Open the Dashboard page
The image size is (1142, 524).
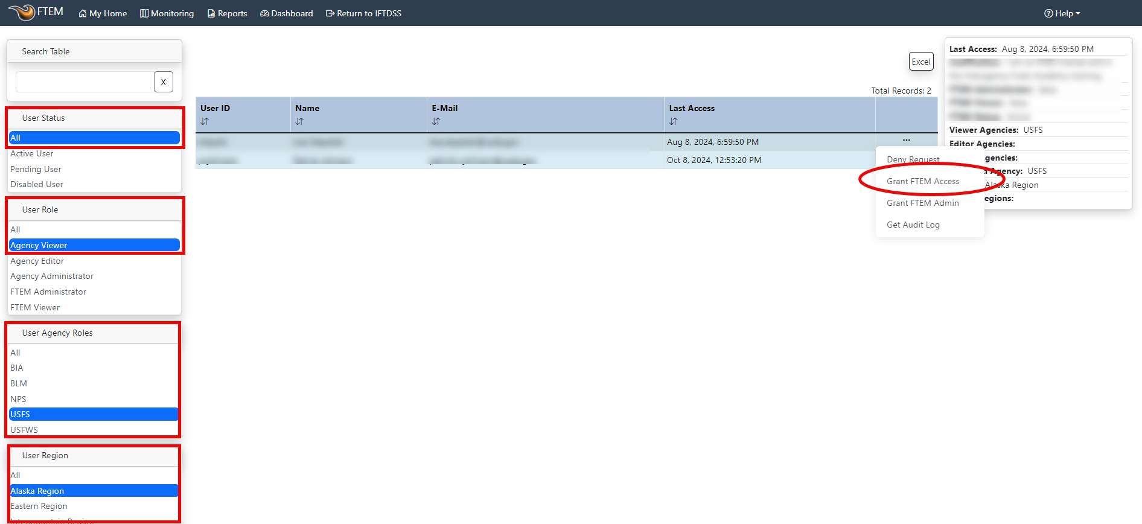tap(286, 13)
